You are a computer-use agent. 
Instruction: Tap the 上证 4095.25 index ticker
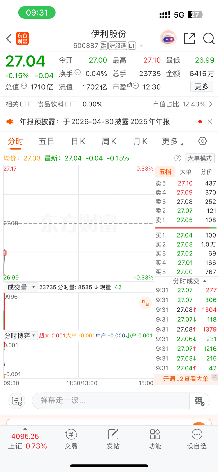pyautogui.click(x=27, y=441)
